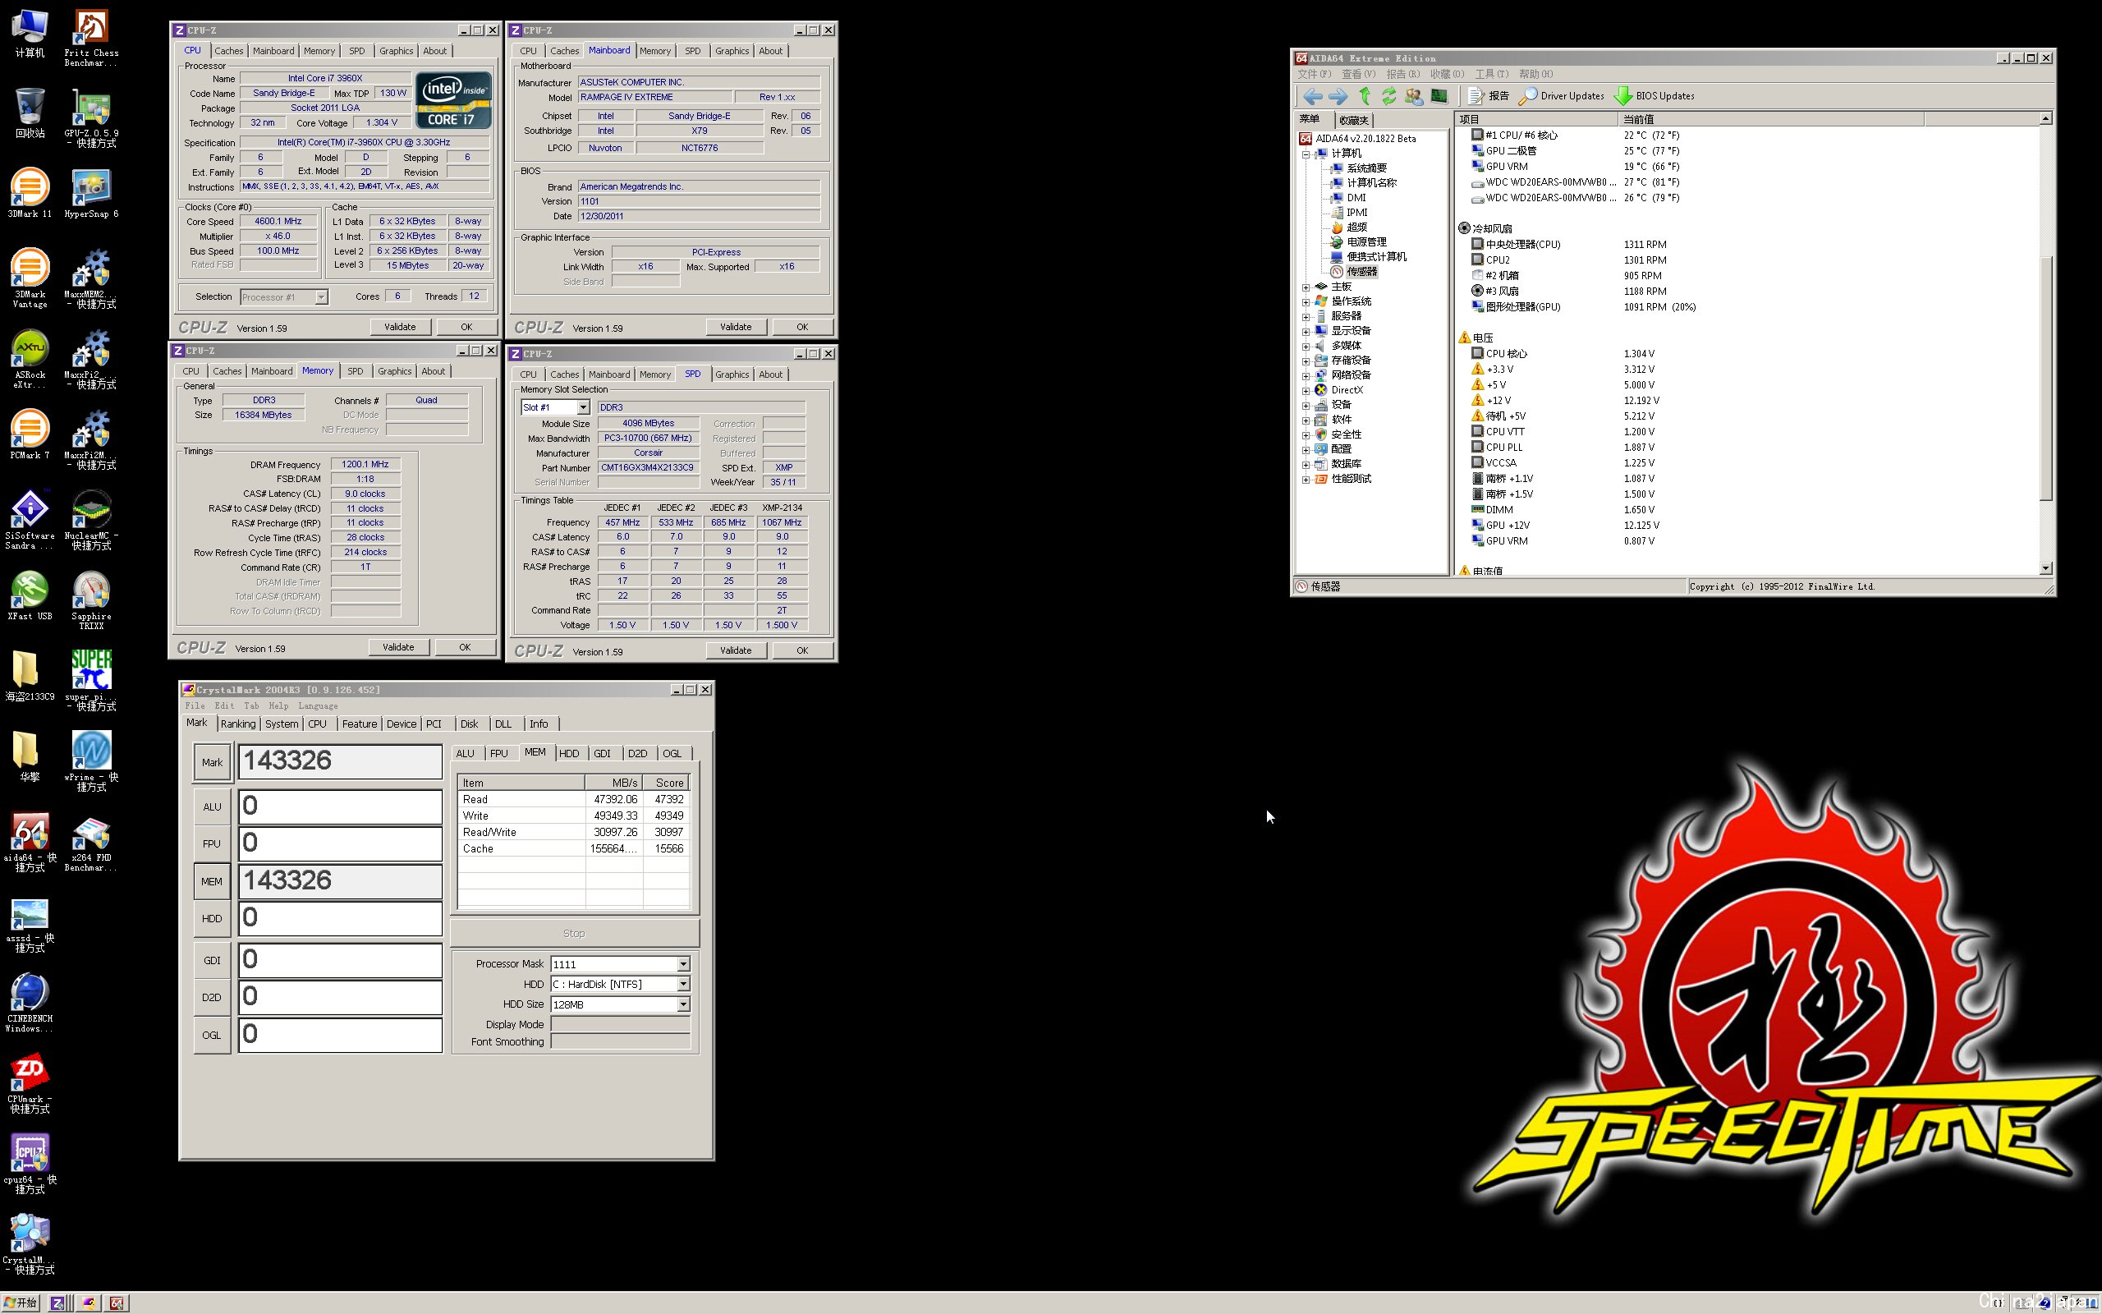Click the ALU benchmark button
This screenshot has height=1314, width=2102.
(212, 806)
